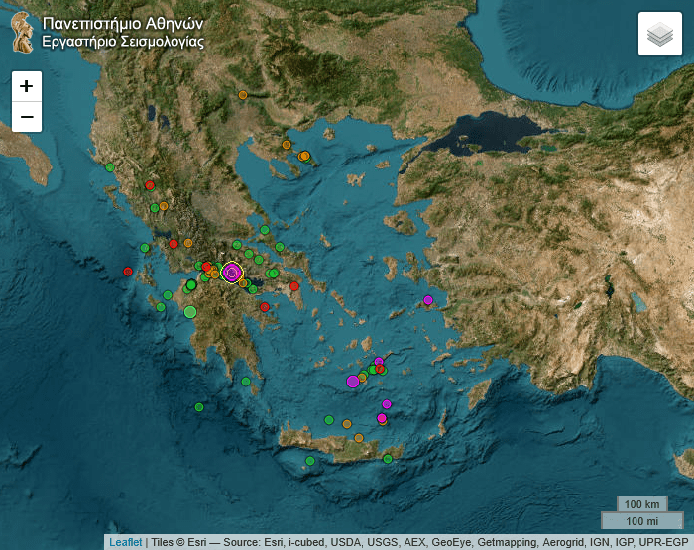694x550 pixels.
Task: Click the 100 mi scale bar
Action: click(x=642, y=520)
